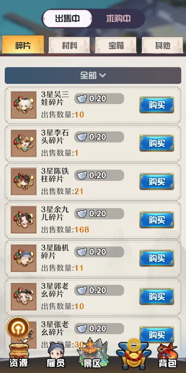This screenshot has height=373, width=186.
Task: Tap the 3星吴三娃碎片 puzzle piece icon
Action: pyautogui.click(x=24, y=105)
